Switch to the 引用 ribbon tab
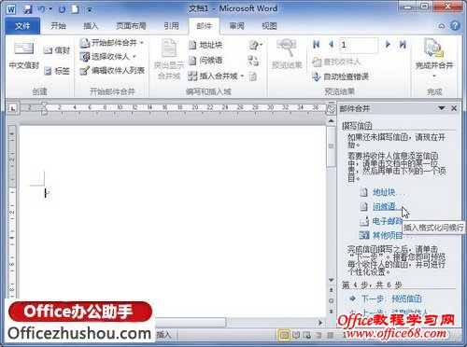 tap(172, 26)
